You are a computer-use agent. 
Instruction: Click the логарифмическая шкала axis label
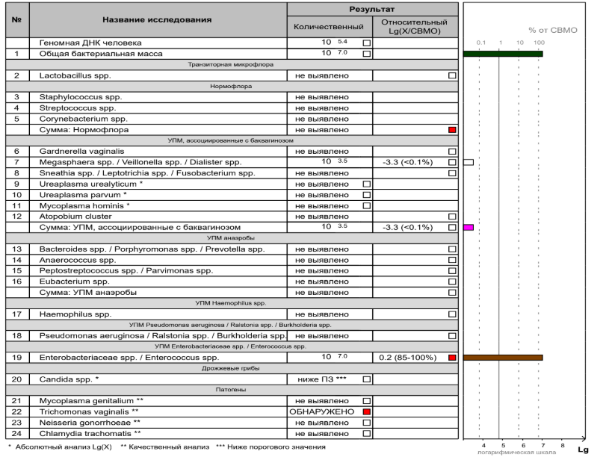coord(516,453)
